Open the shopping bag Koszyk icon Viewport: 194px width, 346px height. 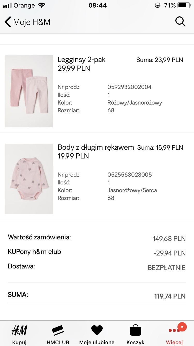pos(136,330)
